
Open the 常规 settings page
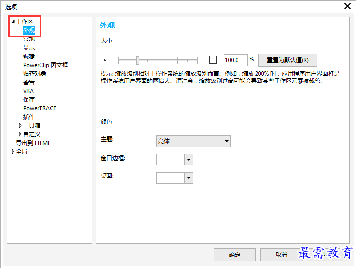point(29,39)
